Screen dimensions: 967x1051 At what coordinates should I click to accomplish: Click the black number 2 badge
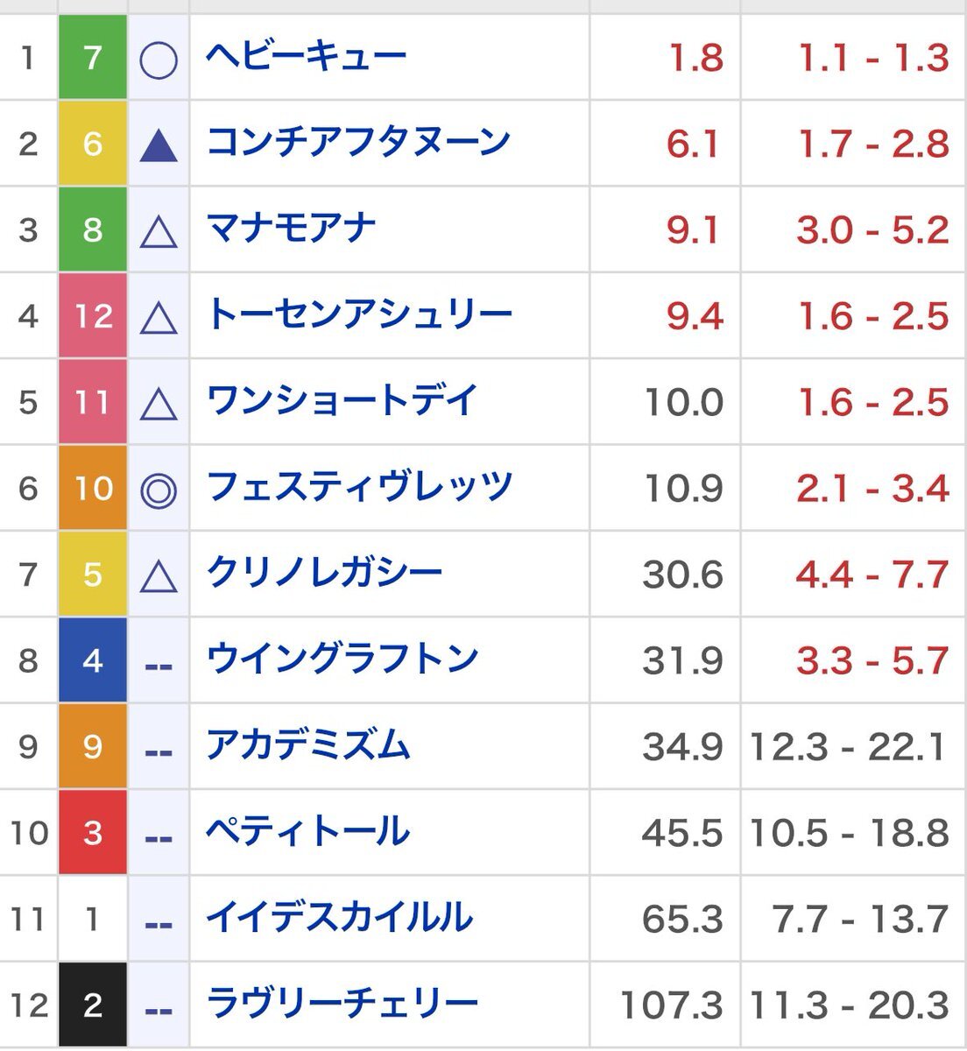click(x=93, y=1005)
